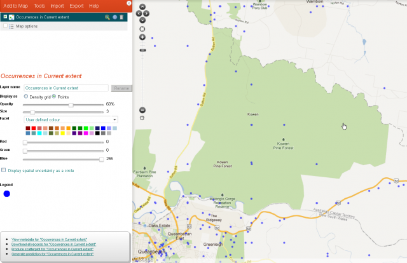The width and height of the screenshot is (407, 263).
Task: Select the Density grid display option
Action: tap(26, 96)
